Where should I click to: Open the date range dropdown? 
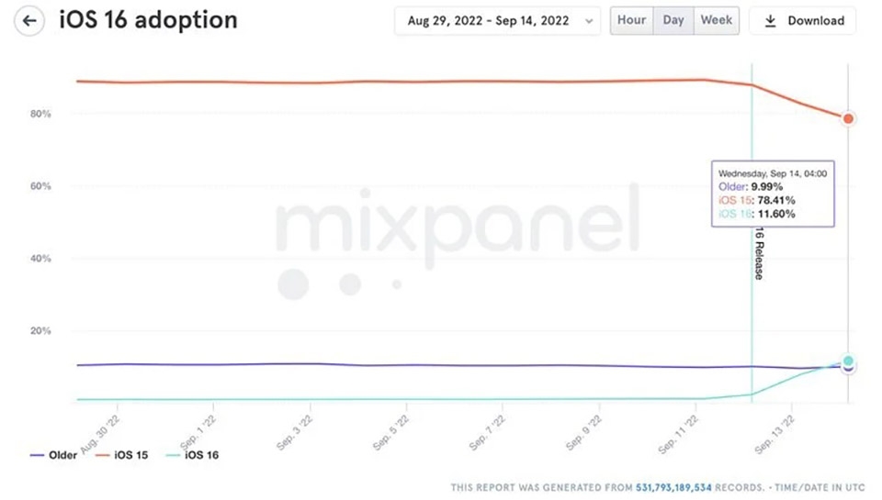497,21
